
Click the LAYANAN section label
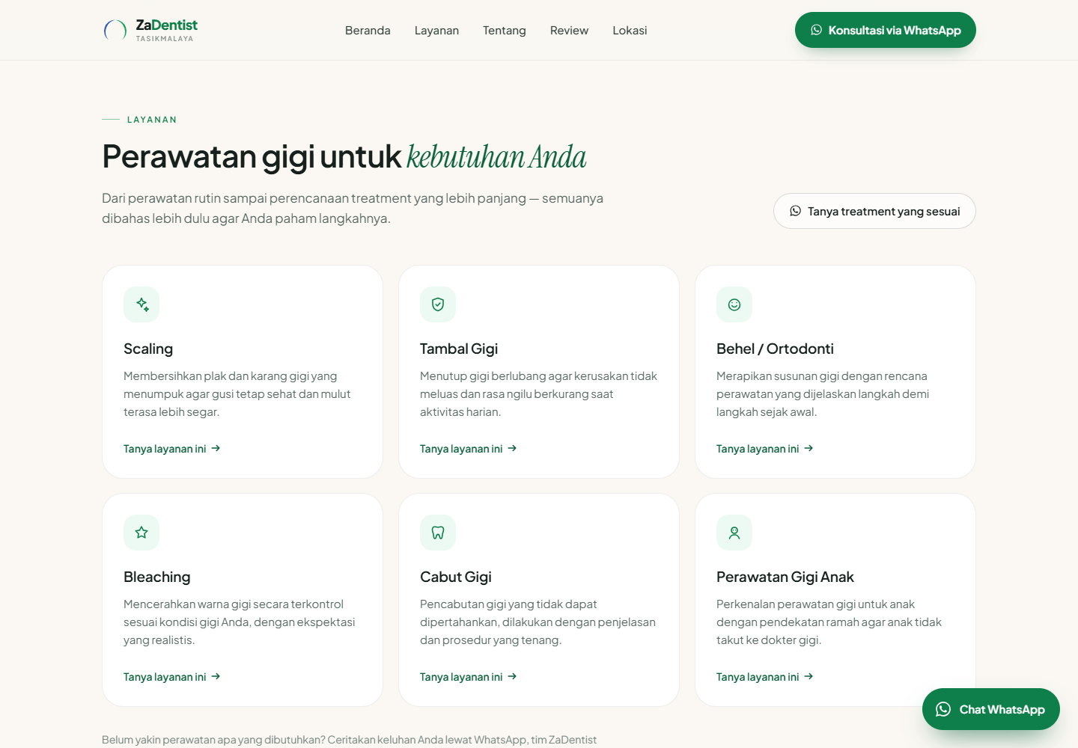152,120
